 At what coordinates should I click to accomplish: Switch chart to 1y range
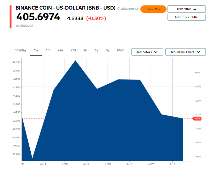pos(85,50)
